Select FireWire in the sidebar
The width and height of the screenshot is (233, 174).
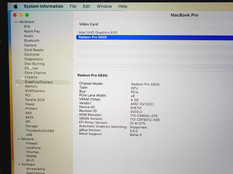pos(31,77)
